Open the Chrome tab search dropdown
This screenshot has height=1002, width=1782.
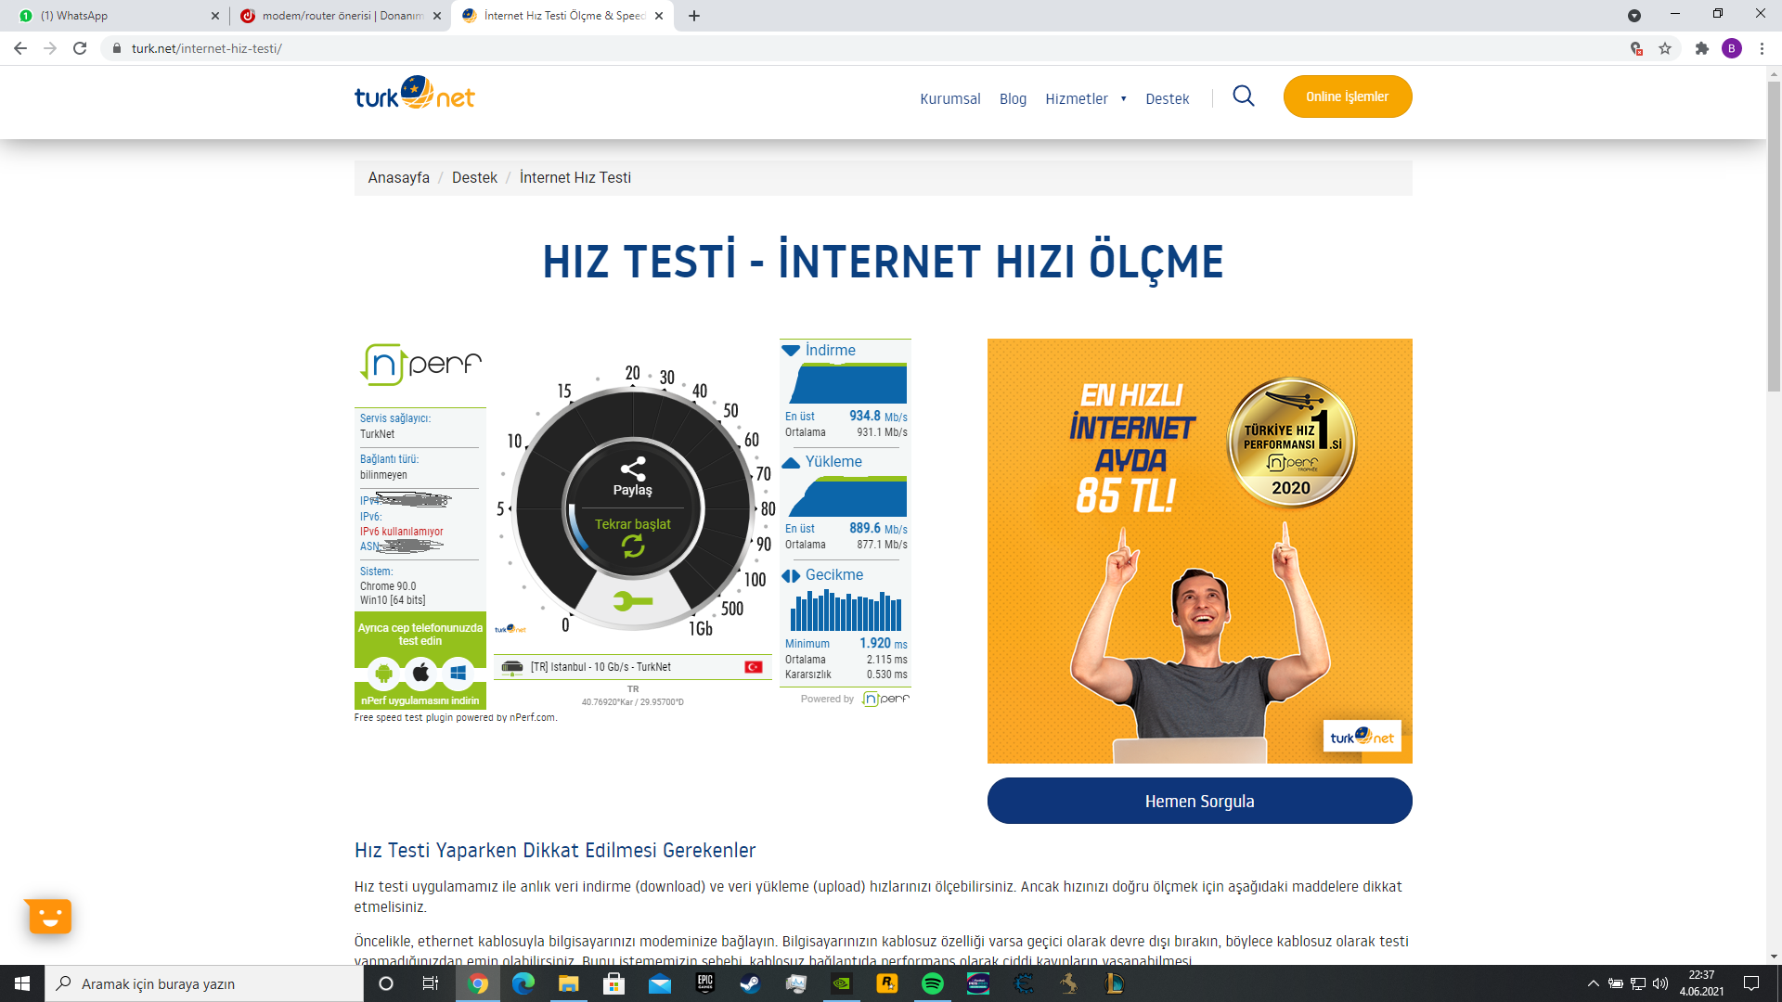[x=1634, y=16]
